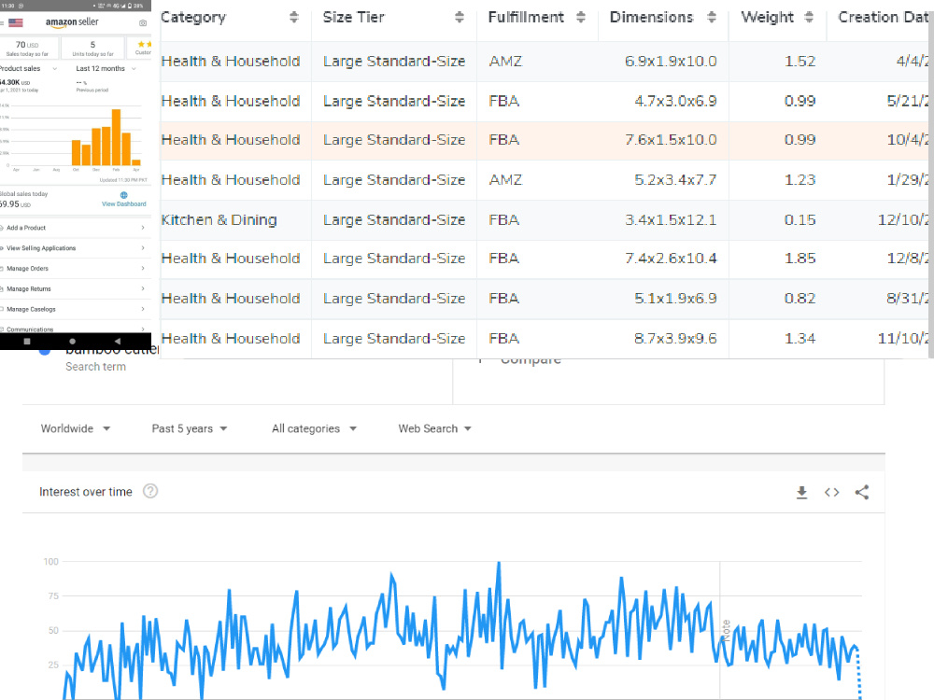Sort table by Weight column arrows
This screenshot has height=700, width=934.
[x=808, y=17]
